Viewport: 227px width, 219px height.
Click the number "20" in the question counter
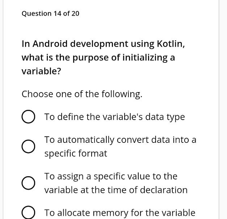(75, 13)
